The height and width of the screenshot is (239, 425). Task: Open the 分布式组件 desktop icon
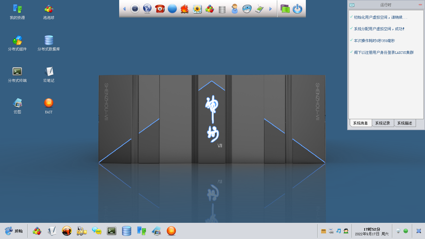point(17,43)
